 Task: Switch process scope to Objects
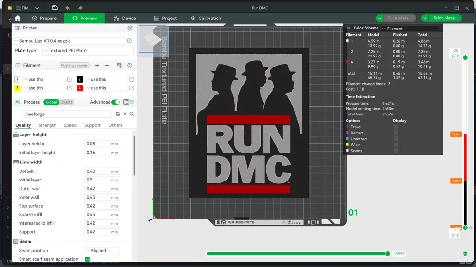(x=66, y=102)
